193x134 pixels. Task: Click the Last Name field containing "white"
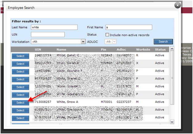[x=54, y=27]
